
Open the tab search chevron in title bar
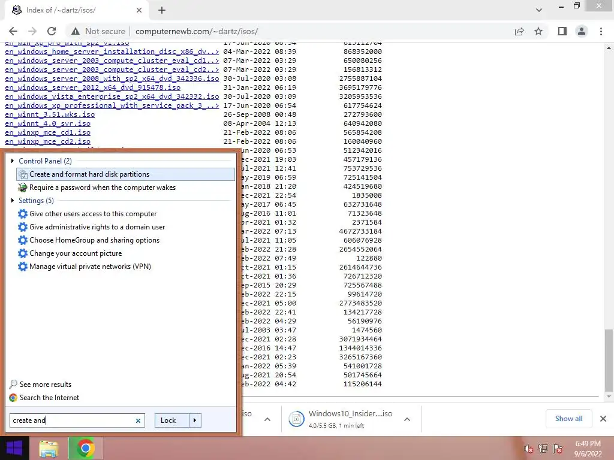tap(539, 10)
